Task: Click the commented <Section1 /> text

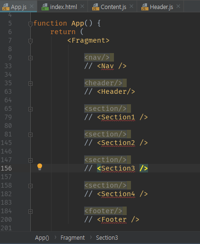Action: tap(122, 117)
